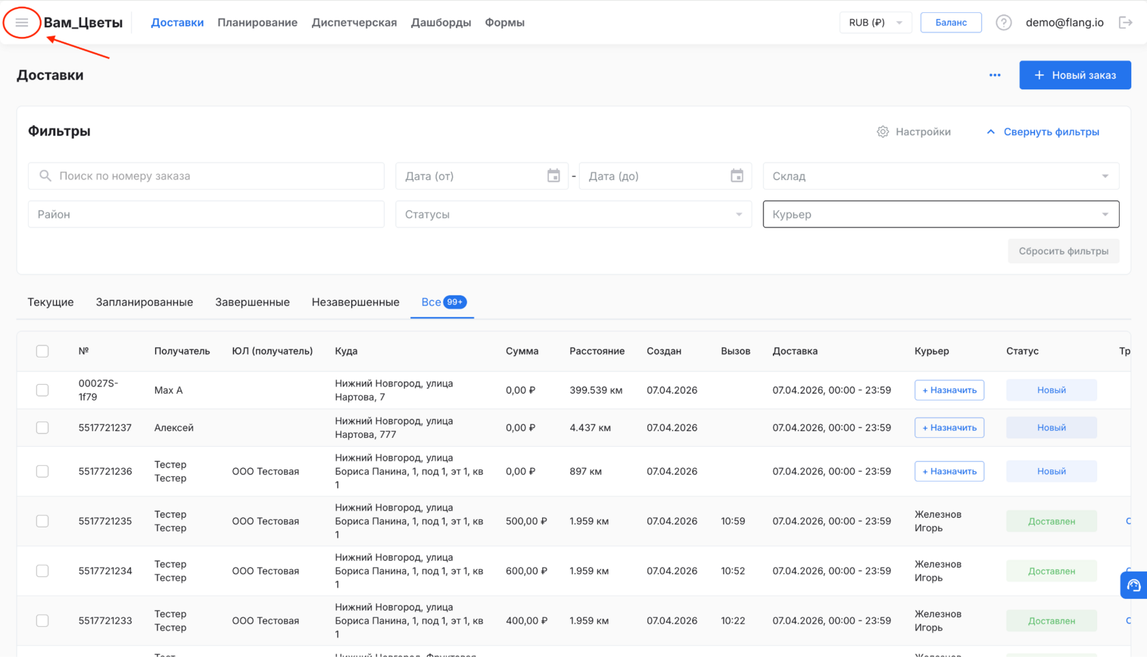Select the checkbox for order 5517721235

[42, 521]
